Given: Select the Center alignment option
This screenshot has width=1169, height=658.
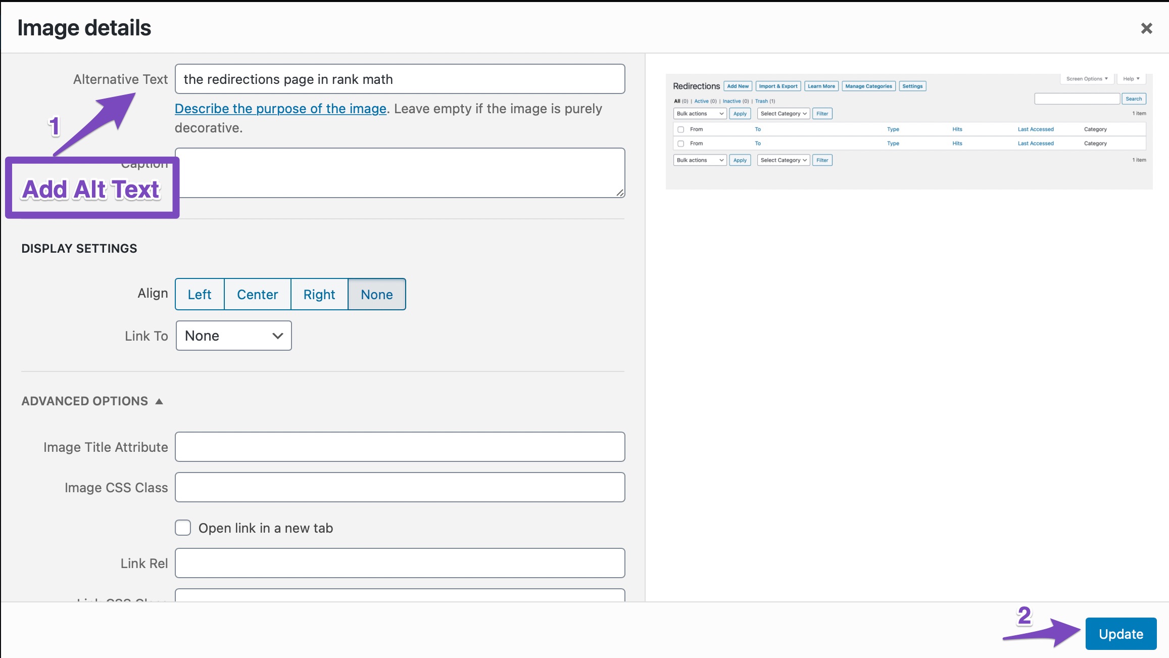Looking at the screenshot, I should [257, 294].
